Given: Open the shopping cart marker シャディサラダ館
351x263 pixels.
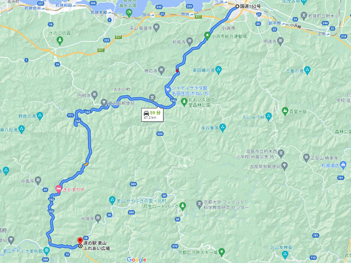Looking at the screenshot, I should click(x=168, y=90).
